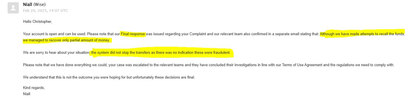Click highlighted text about recovering partial amount
Screen dimensions: 411x105
click(66, 41)
